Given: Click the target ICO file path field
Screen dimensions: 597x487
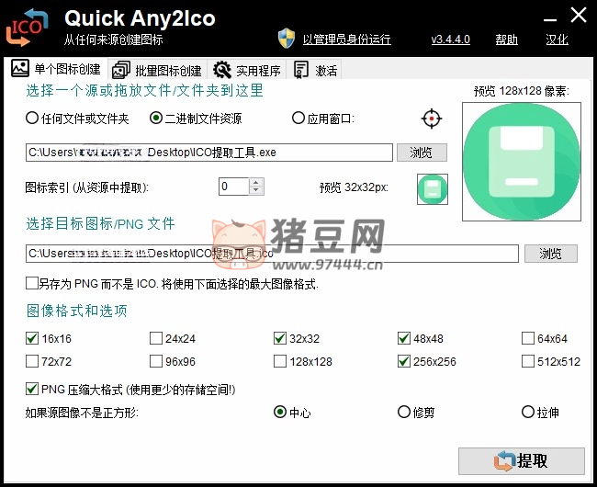Looking at the screenshot, I should coord(272,254).
